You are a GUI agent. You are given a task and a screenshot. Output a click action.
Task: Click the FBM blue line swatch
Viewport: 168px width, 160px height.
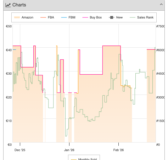pyautogui.click(x=64, y=17)
